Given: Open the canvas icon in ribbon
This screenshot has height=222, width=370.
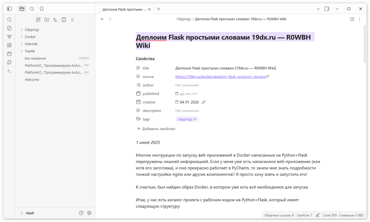Looking at the screenshot, I should coord(9,45).
